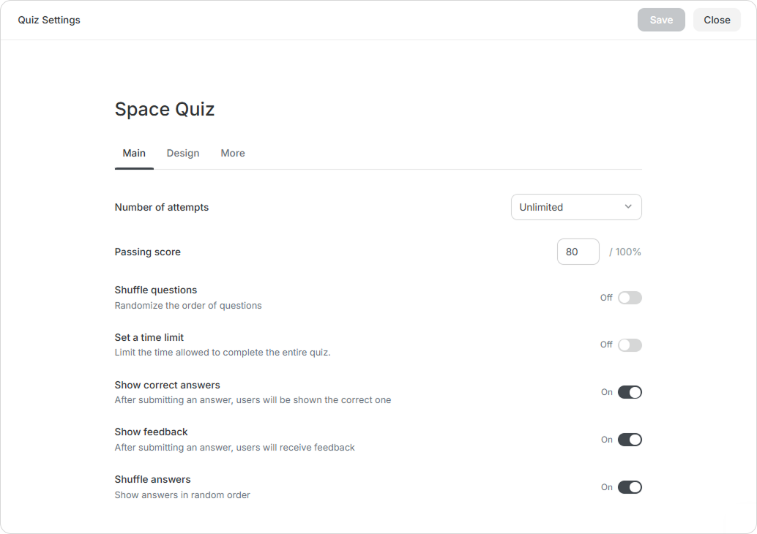This screenshot has height=534, width=757.
Task: Switch to the Design tab
Action: click(183, 153)
